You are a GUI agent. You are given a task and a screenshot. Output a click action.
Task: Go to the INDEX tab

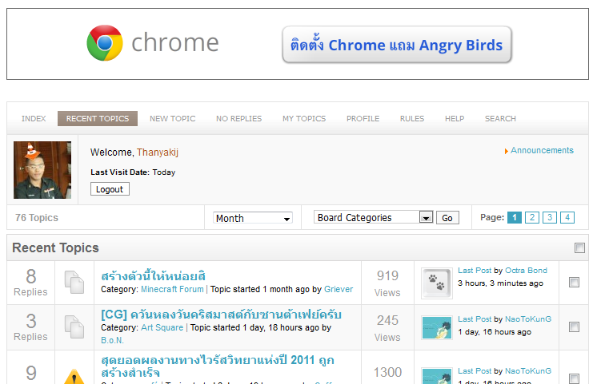(34, 119)
